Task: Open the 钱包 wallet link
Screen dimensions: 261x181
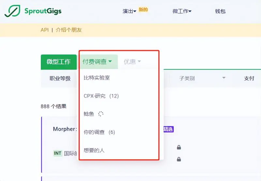Action: coord(220,11)
